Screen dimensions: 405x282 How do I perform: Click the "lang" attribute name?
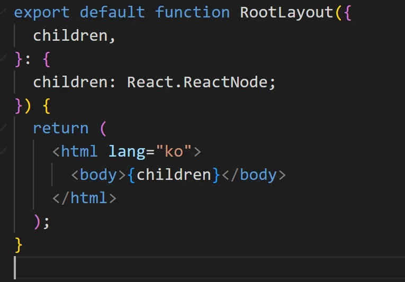[x=127, y=152]
